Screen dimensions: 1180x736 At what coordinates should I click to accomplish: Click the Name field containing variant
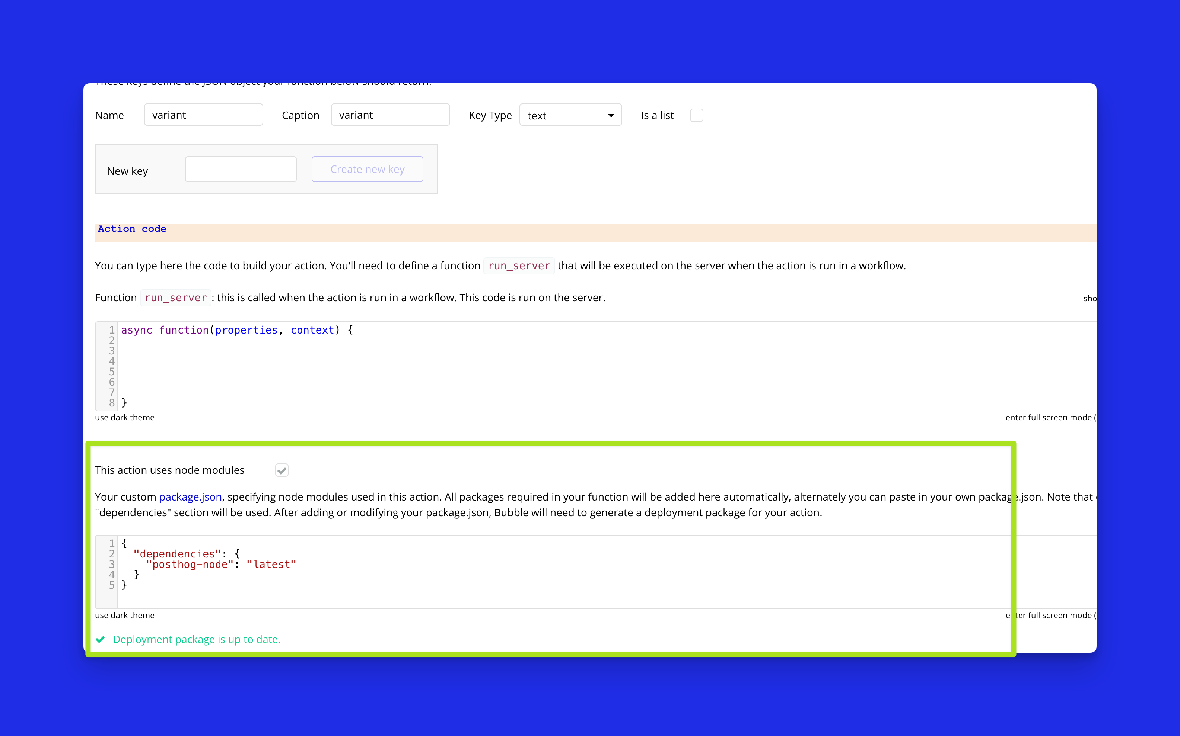[x=203, y=115]
